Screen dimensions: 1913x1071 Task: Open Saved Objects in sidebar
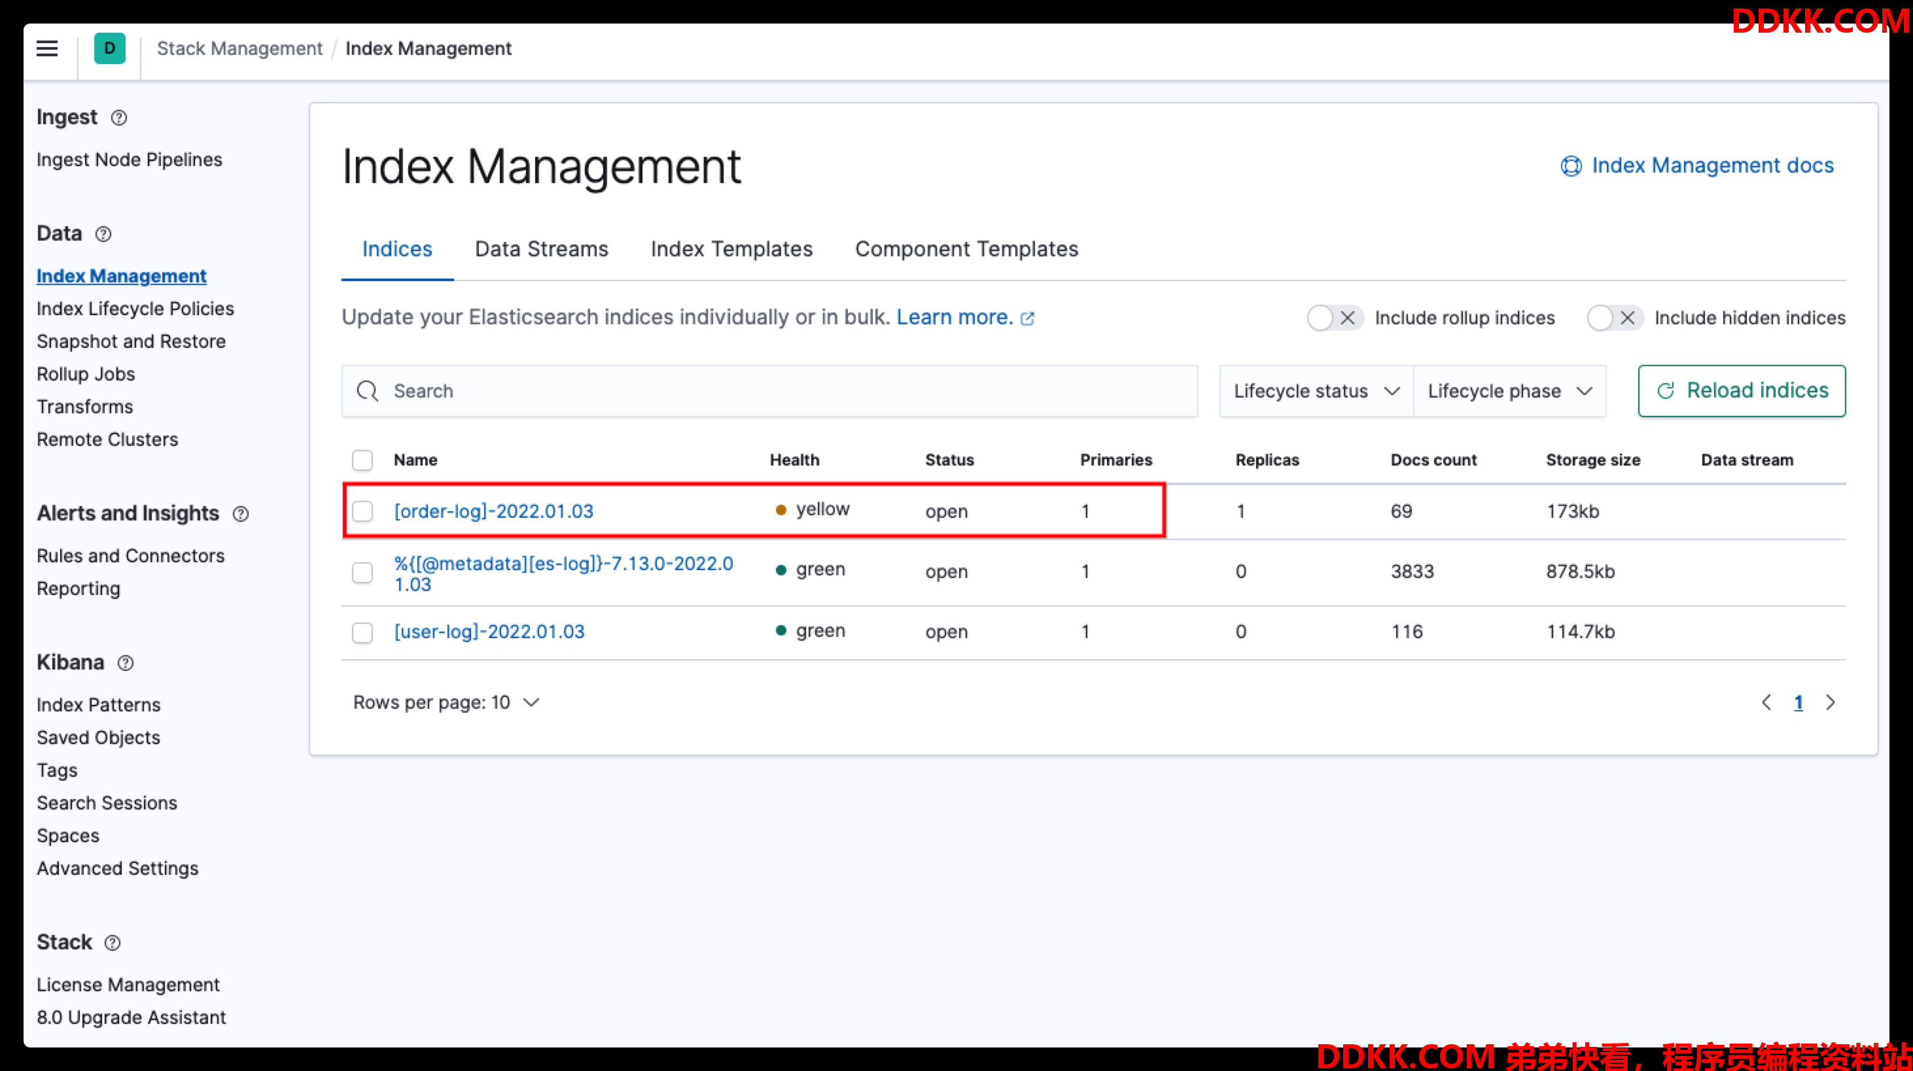[99, 738]
